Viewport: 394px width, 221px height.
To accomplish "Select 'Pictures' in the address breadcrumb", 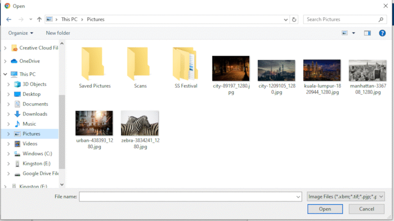I will coord(96,19).
